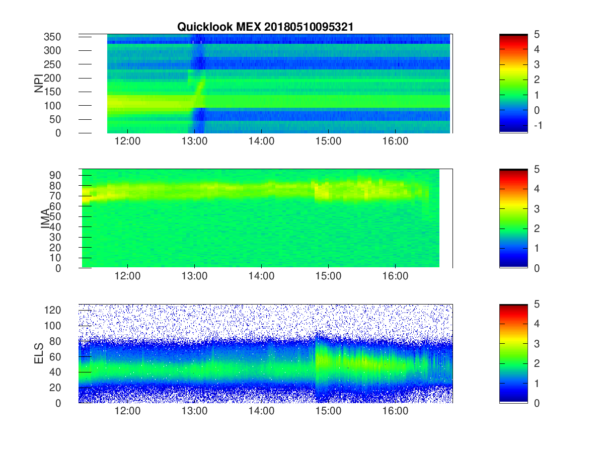This screenshot has width=604, height=453.
Task: Click the 13:00 label under IMA panel
Action: point(195,277)
